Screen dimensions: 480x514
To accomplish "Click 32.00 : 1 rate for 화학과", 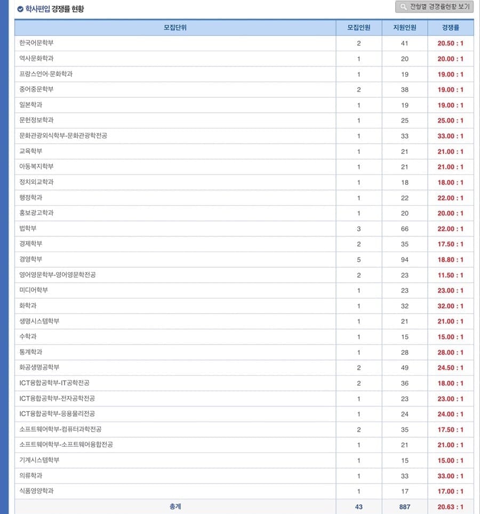I will pos(451,306).
